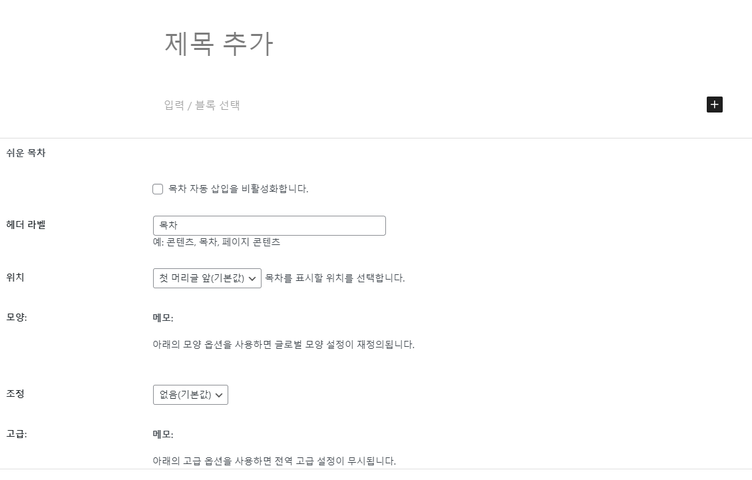Focus the 헤더 라벨 input containing 목차
This screenshot has width=752, height=480.
[x=270, y=225]
